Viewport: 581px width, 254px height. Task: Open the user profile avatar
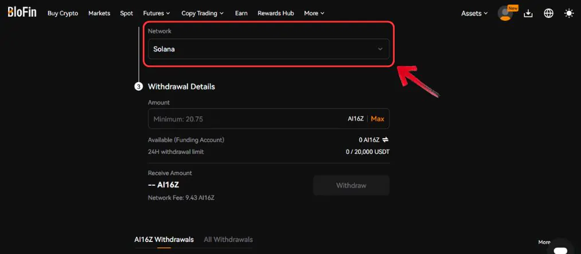point(505,13)
